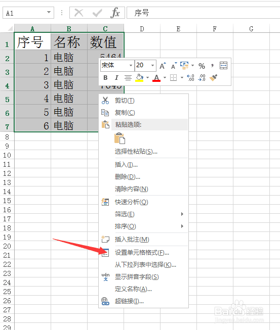Expand the 筛选(E) submenu arrow

(182, 214)
